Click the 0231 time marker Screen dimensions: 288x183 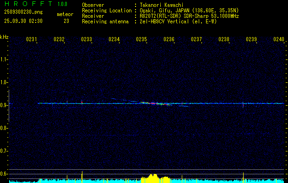coord(32,40)
